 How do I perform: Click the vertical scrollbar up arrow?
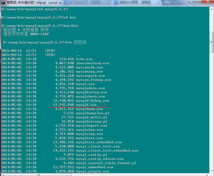pyautogui.click(x=212, y=9)
